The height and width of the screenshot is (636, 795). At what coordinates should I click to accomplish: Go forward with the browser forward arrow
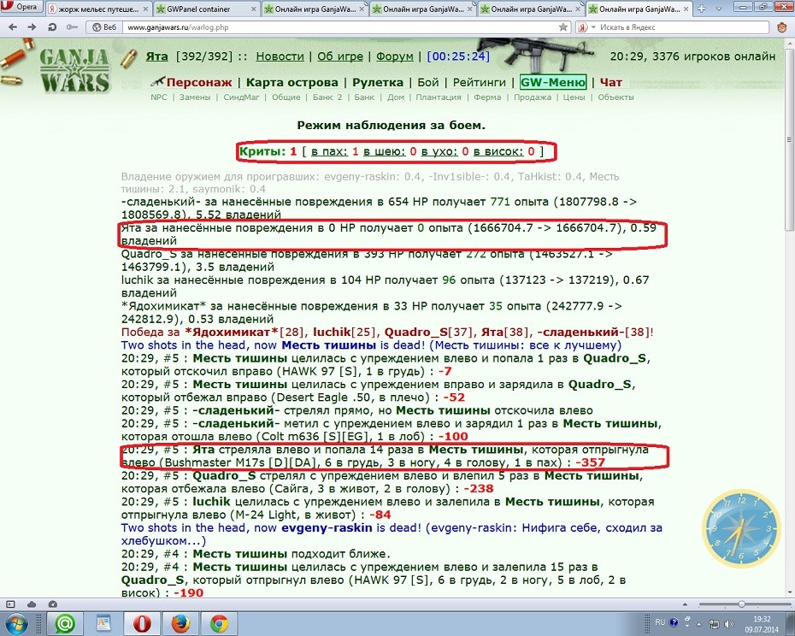(x=32, y=26)
